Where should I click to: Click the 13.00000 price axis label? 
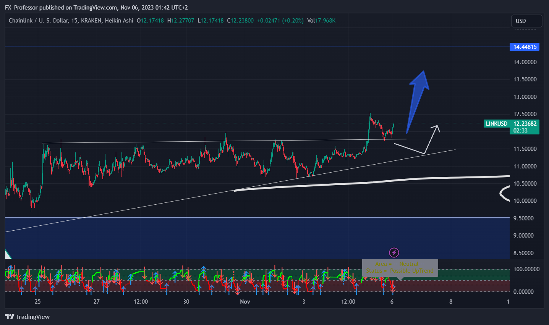[525, 97]
